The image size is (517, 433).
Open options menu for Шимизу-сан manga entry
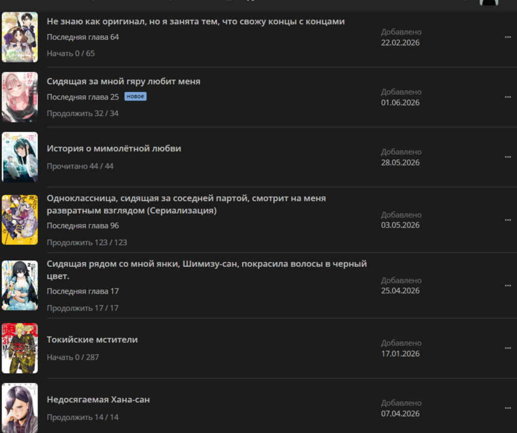pyautogui.click(x=508, y=285)
